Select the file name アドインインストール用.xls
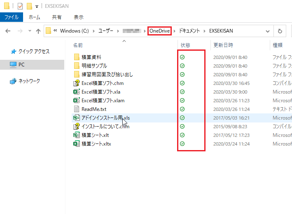292x214 pixels. click(105, 118)
